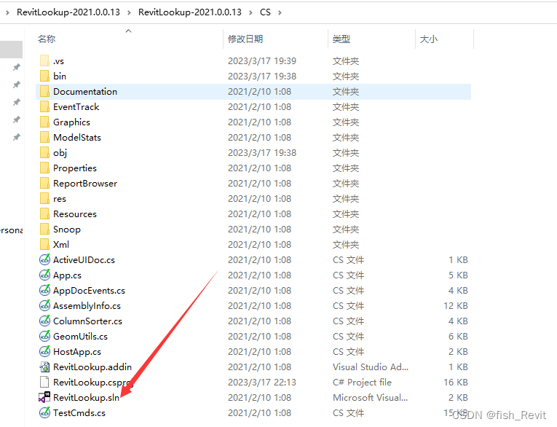Click the Snoop folder icon

44,229
